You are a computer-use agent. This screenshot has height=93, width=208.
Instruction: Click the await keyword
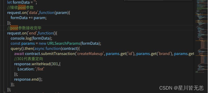(x=19, y=54)
